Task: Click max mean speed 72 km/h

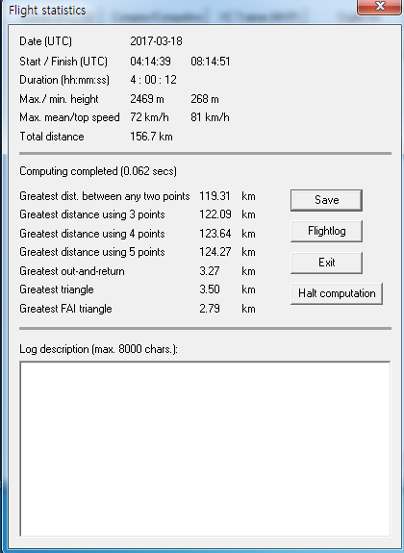Action: tap(149, 117)
